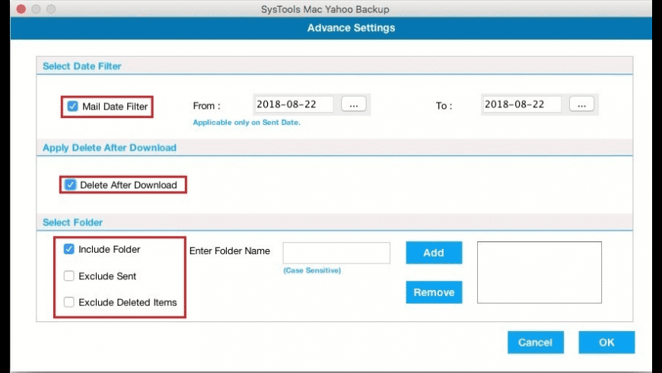Confirm settings with OK button

point(606,342)
